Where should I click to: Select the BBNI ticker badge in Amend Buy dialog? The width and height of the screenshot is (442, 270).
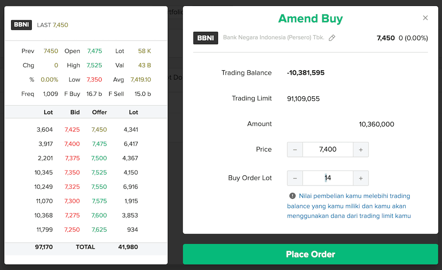(205, 38)
